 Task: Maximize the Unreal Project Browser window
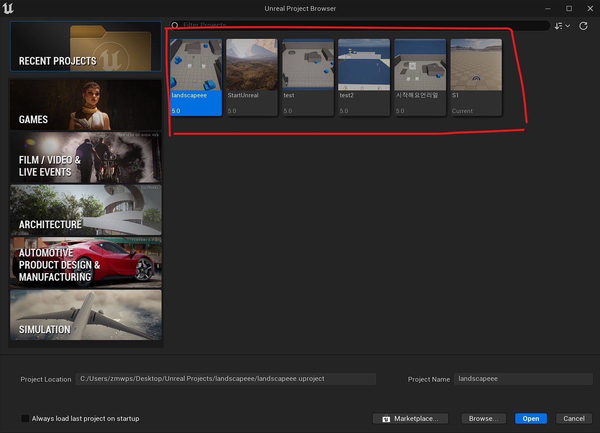click(569, 8)
